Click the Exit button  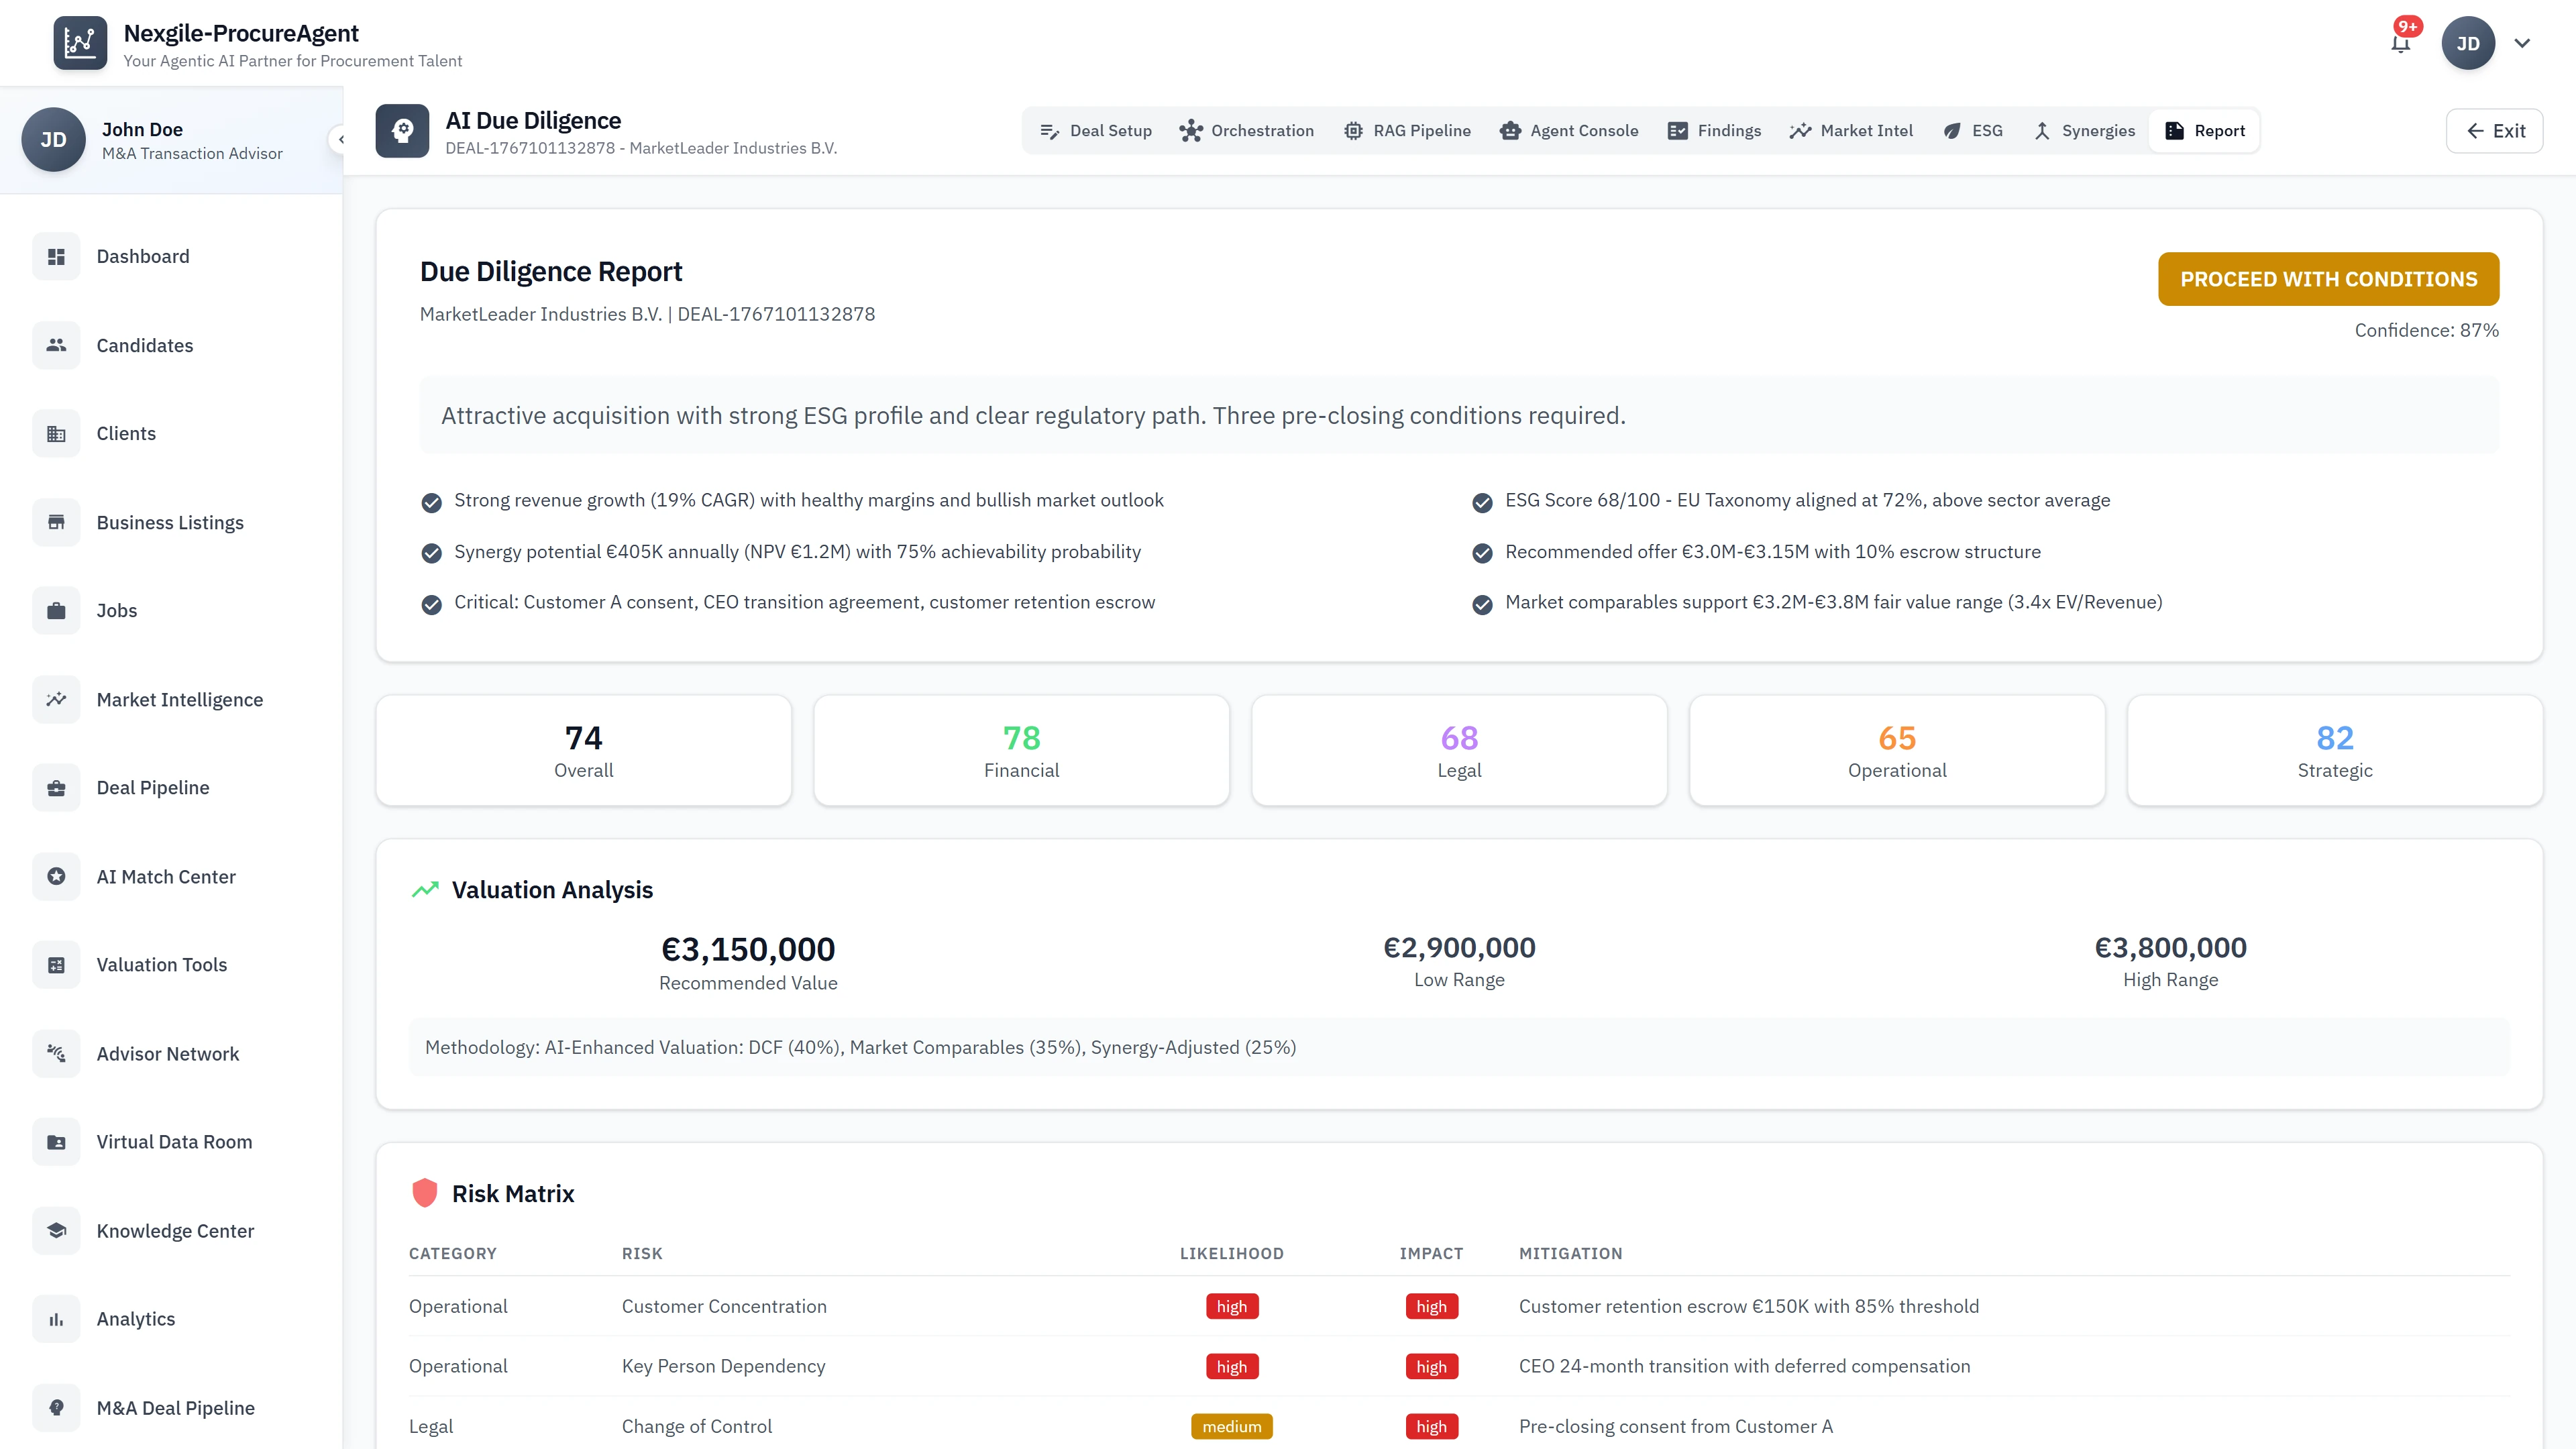[x=2494, y=130]
